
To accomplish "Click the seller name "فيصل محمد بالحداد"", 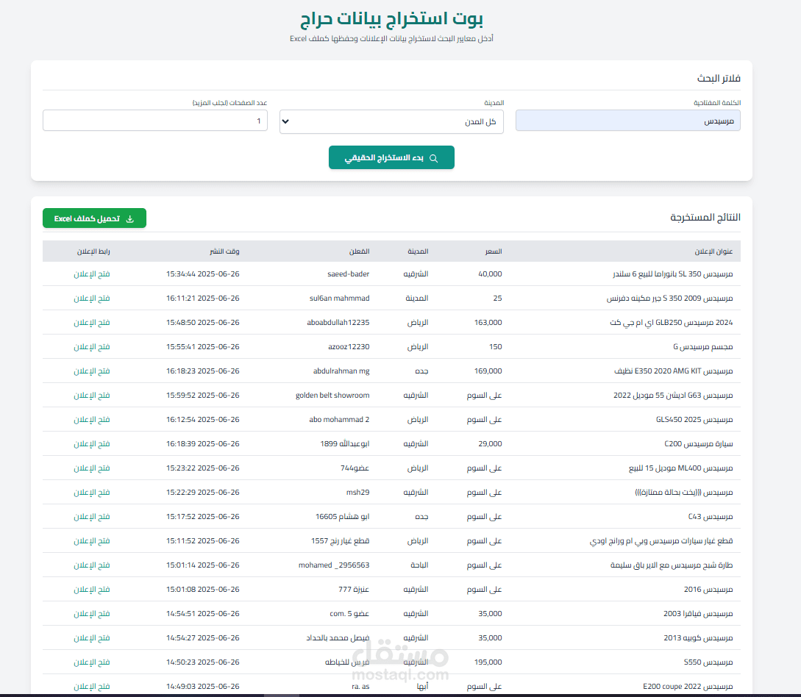I will (338, 637).
